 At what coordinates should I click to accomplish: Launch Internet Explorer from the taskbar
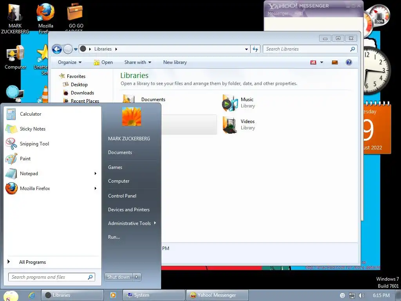32,295
